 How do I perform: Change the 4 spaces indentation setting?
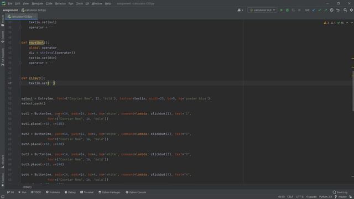311,197
